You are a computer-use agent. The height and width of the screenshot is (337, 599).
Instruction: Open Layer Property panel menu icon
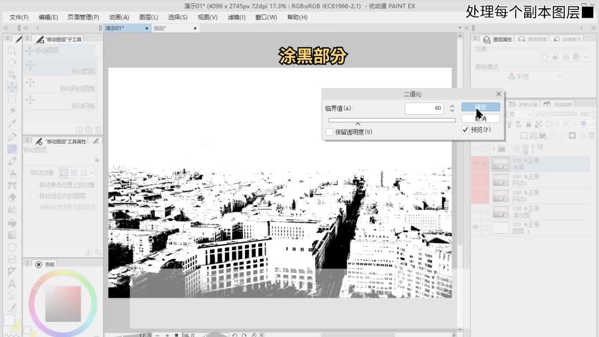475,39
